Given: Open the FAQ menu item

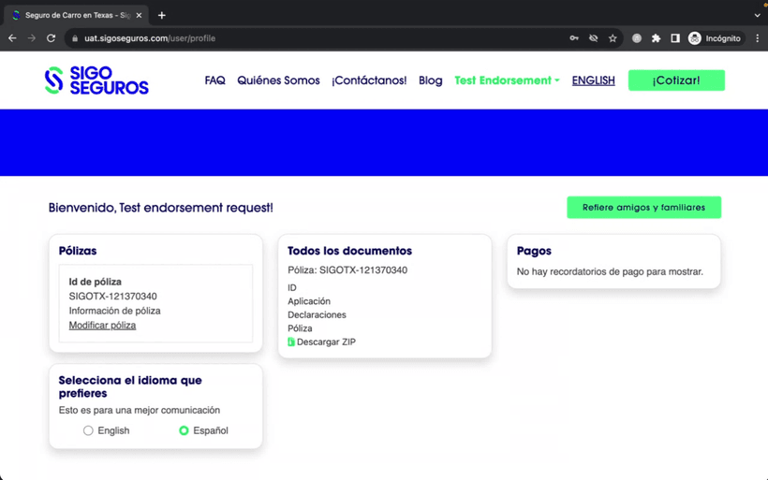Looking at the screenshot, I should tap(215, 80).
